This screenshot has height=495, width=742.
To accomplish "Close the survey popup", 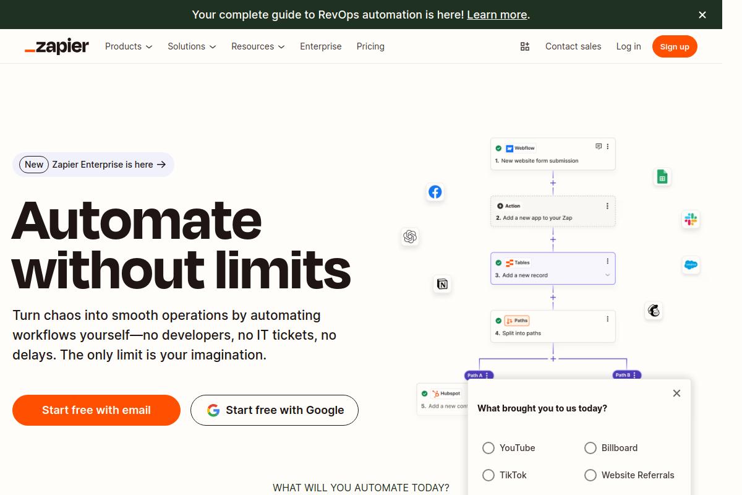I will coord(676,393).
